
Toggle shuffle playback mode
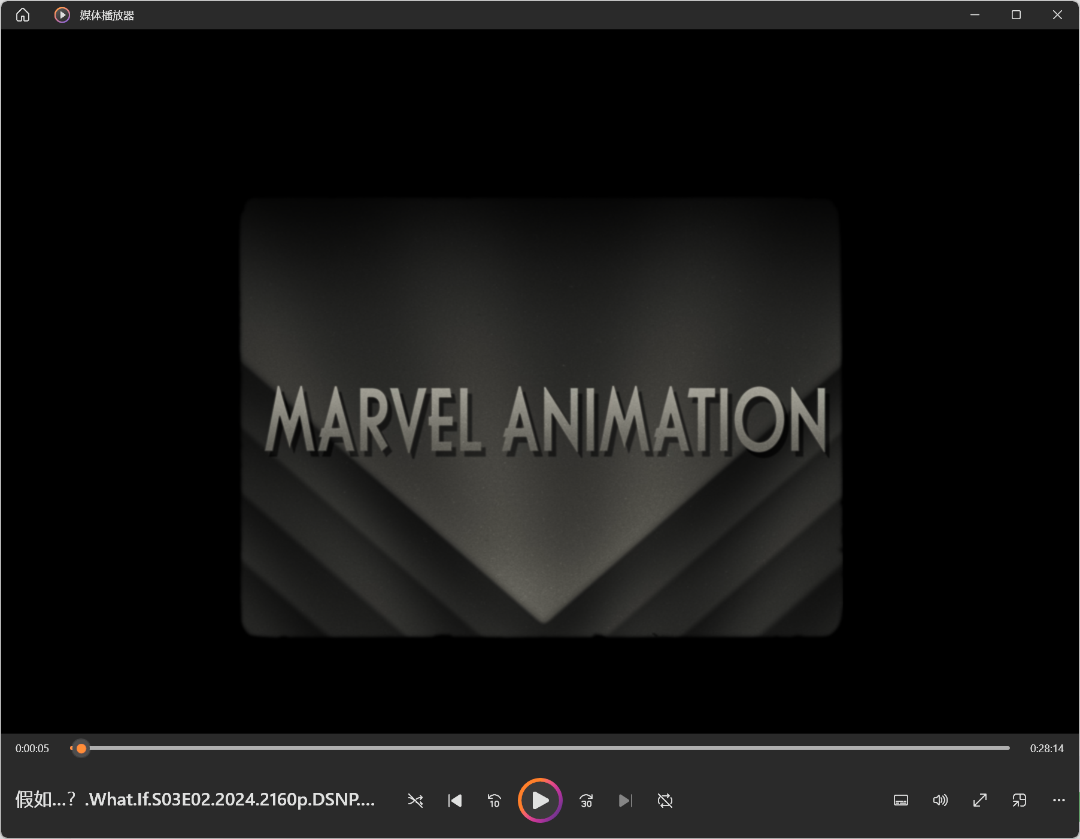(x=415, y=801)
